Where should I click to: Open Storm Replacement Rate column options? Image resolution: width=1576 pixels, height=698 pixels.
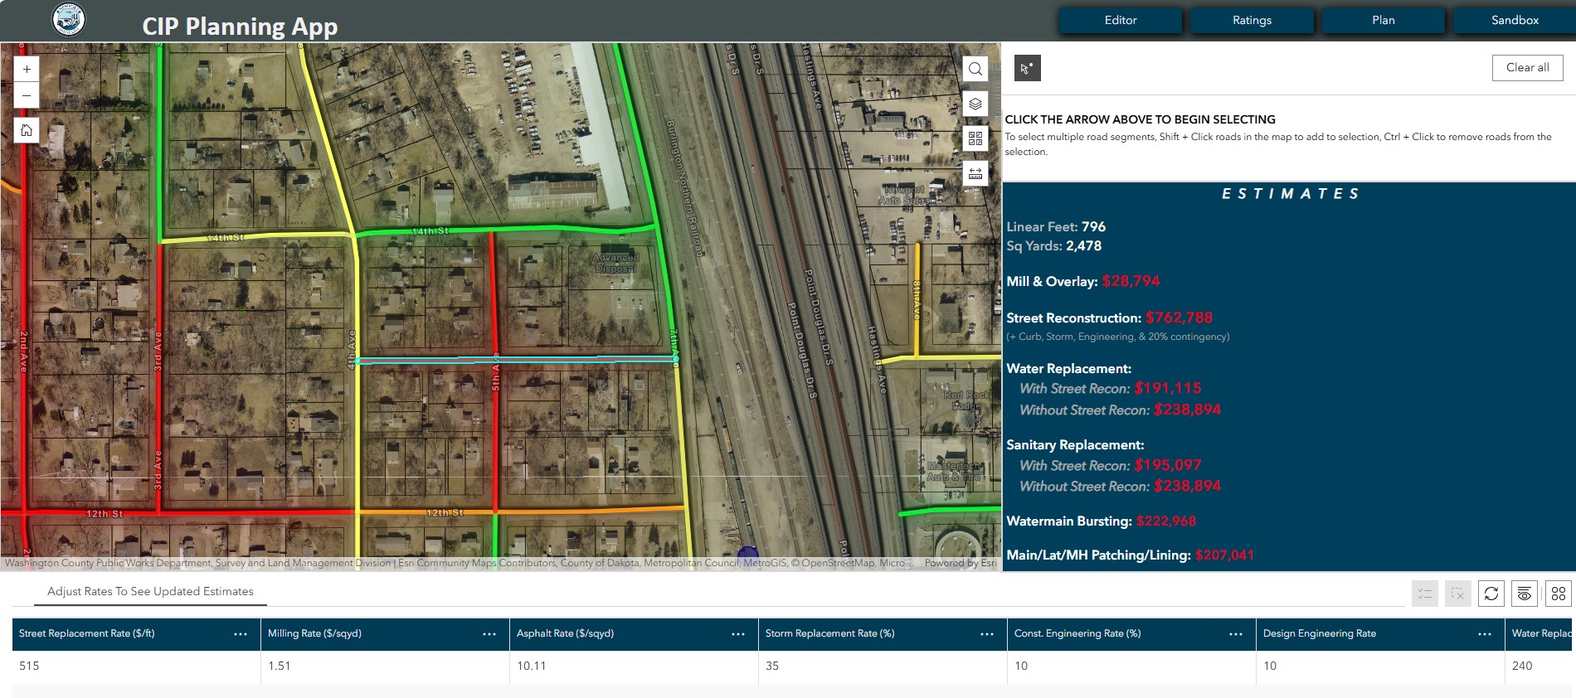pyautogui.click(x=987, y=634)
